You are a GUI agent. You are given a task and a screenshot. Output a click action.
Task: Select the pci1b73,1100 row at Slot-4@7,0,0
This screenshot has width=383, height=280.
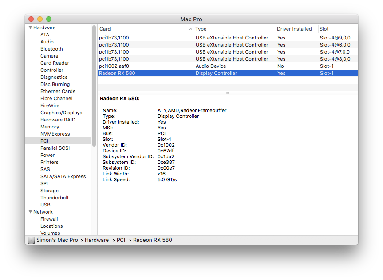(x=228, y=52)
